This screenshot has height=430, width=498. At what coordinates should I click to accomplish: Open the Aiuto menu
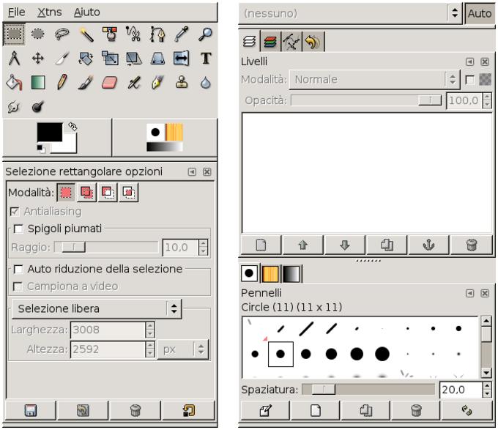(87, 12)
